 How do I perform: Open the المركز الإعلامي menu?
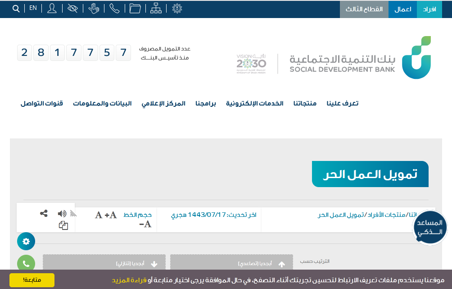point(163,104)
